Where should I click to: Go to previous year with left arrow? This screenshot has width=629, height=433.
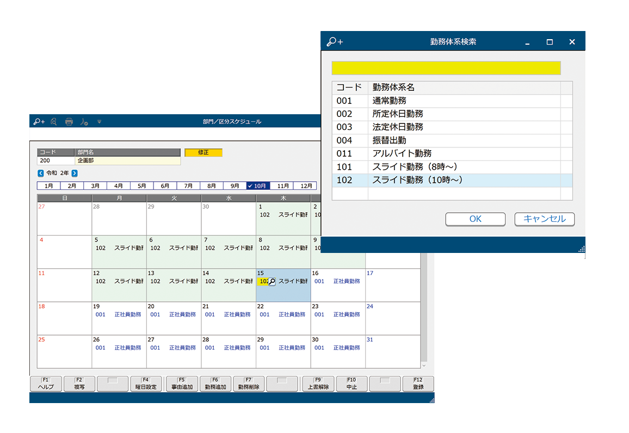pos(40,173)
